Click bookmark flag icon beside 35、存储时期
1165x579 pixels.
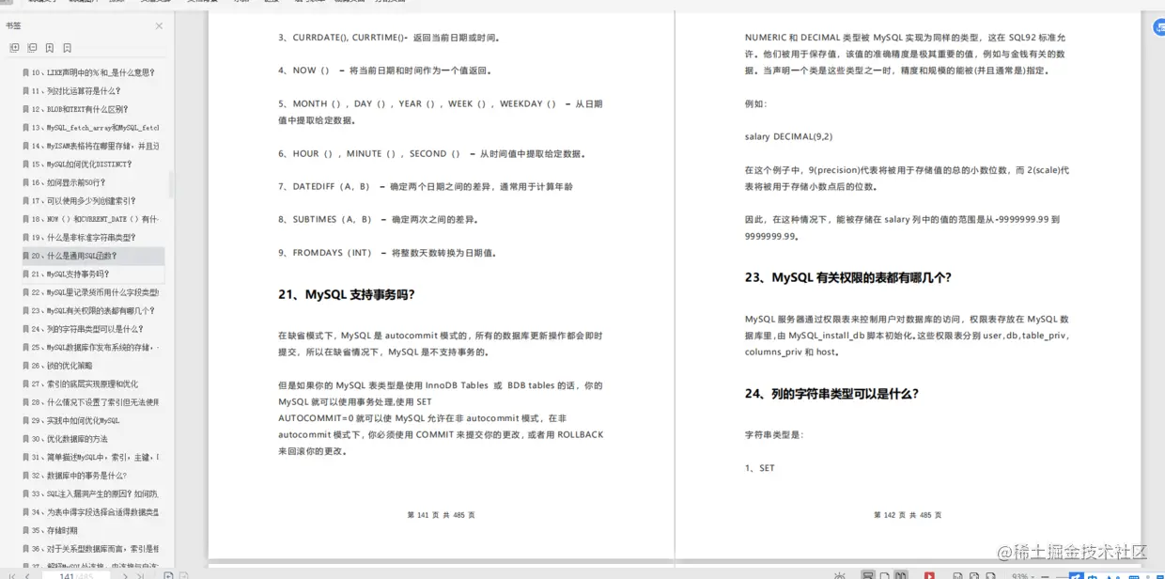pyautogui.click(x=25, y=531)
